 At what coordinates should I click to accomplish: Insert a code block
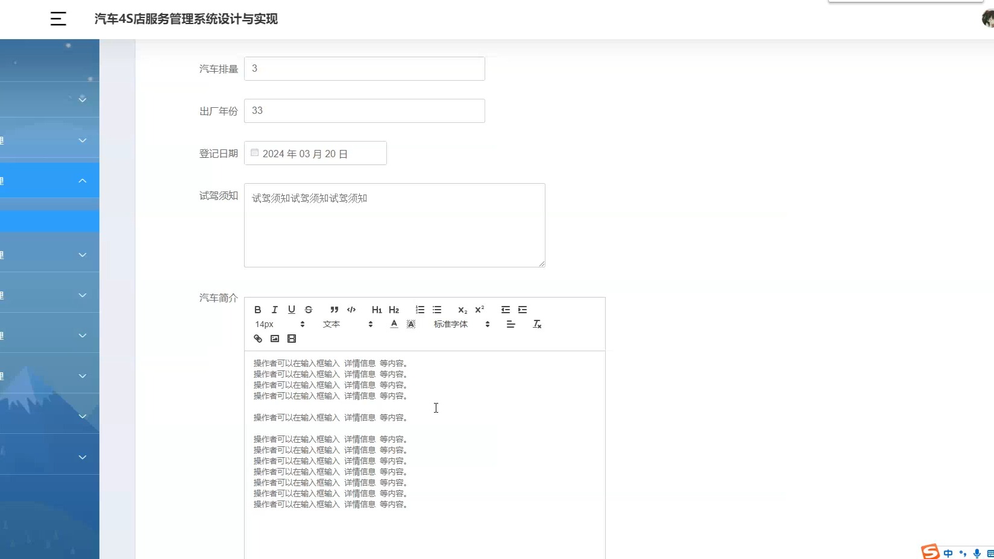[351, 310]
